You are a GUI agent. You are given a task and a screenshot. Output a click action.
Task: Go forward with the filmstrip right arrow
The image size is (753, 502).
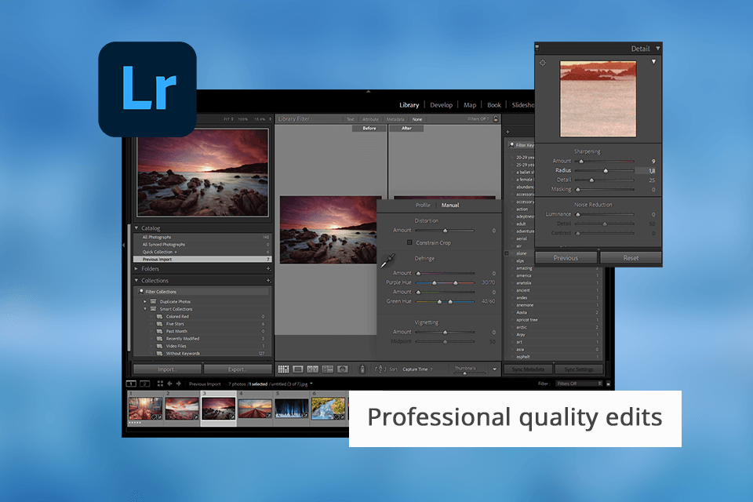pos(179,384)
